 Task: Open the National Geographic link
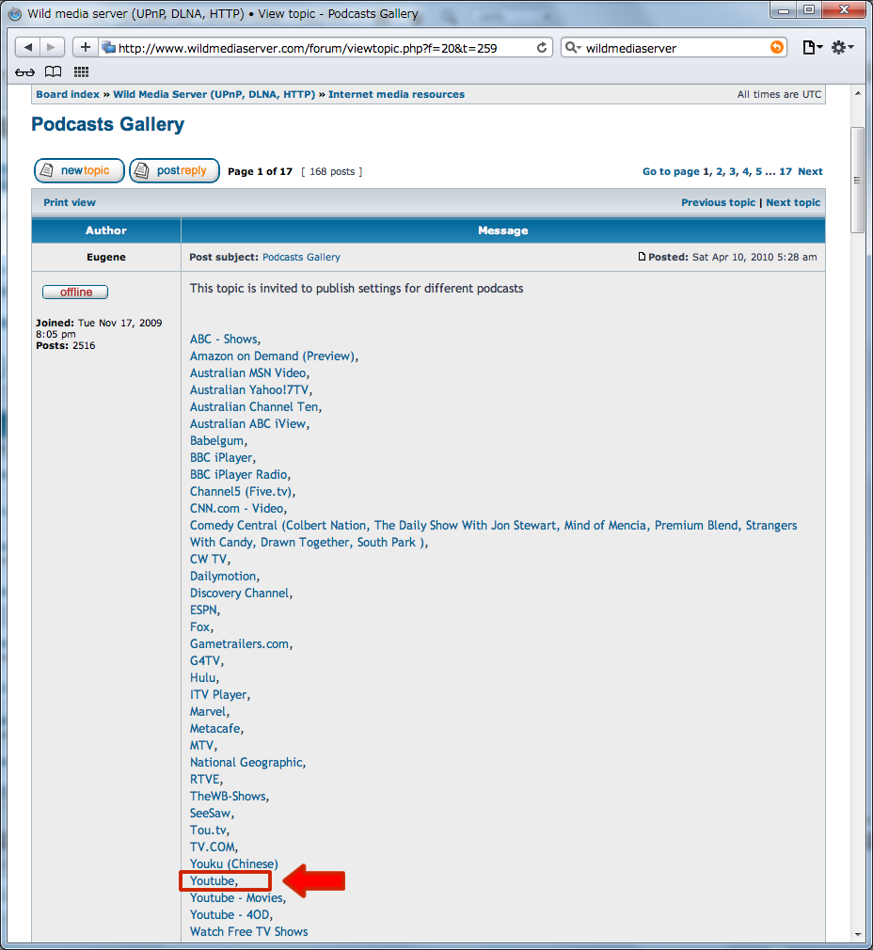[246, 763]
